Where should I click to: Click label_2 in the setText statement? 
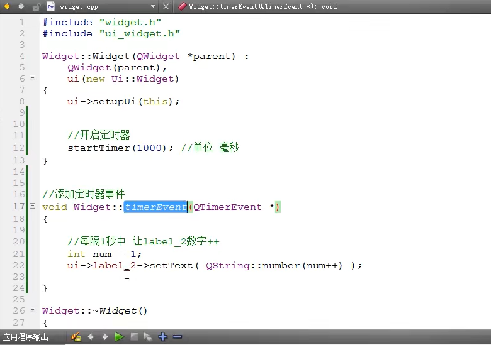coord(115,266)
